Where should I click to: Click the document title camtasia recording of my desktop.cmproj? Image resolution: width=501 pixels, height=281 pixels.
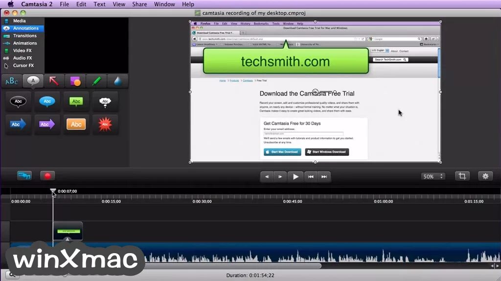254,13
